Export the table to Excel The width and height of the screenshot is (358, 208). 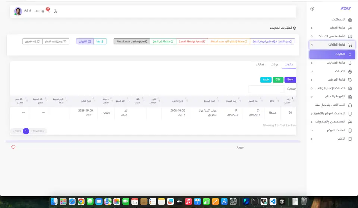[x=290, y=80]
